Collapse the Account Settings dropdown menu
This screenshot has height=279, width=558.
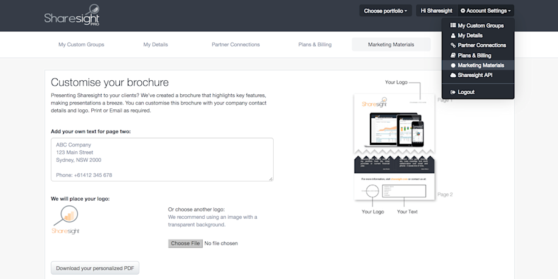click(486, 11)
